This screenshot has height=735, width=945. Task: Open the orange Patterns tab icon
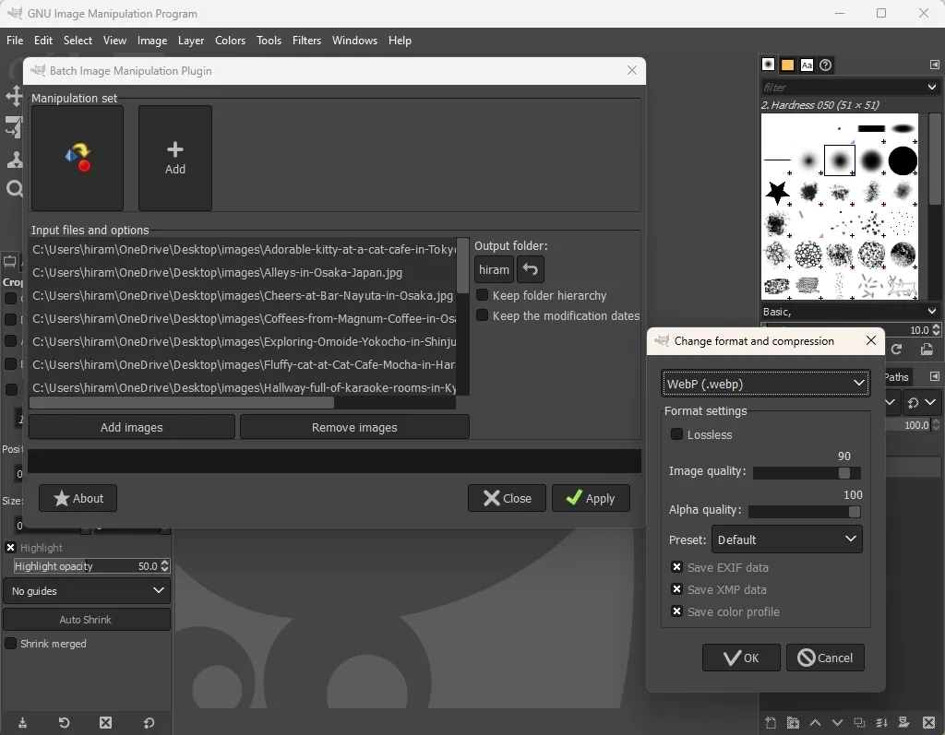[x=787, y=65]
